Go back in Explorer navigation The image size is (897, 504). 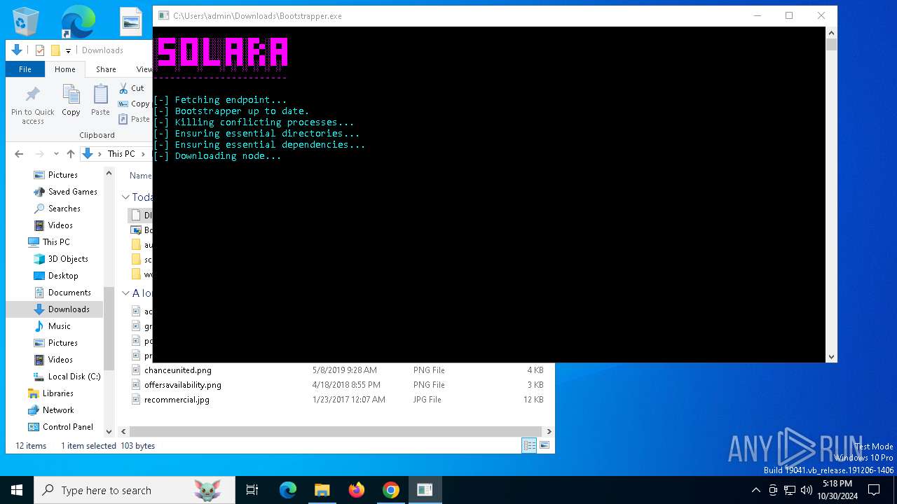[19, 154]
